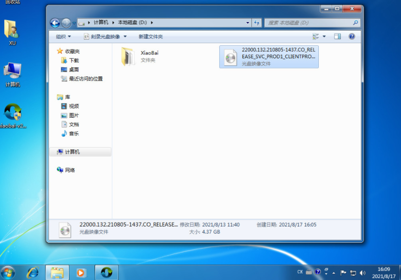Open the Help question mark icon
Viewport: 401px width, 280px height.
click(x=352, y=36)
